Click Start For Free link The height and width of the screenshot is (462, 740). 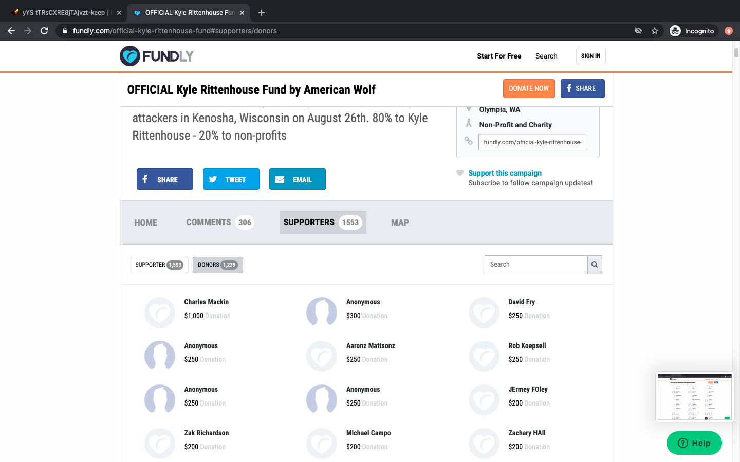coord(499,56)
